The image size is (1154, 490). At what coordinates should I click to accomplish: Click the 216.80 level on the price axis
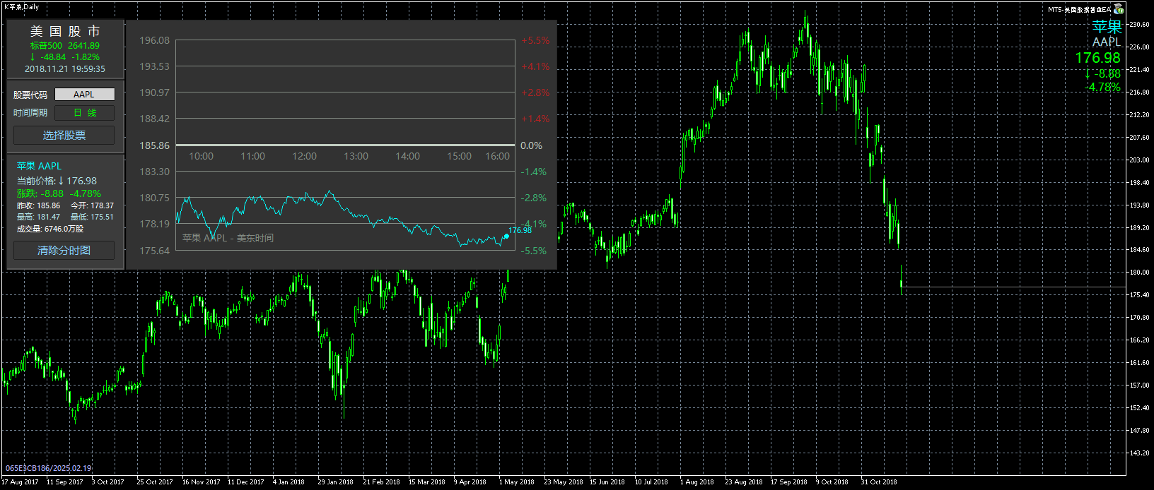(1139, 92)
